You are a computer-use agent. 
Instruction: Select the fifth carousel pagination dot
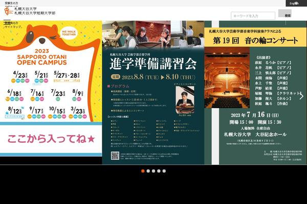pos(164,171)
